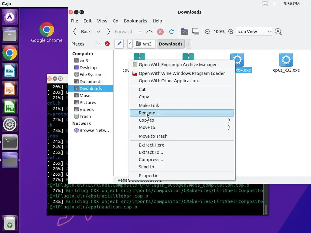
Task: Open Terminal icon in the dock
Action: [x=10, y=142]
